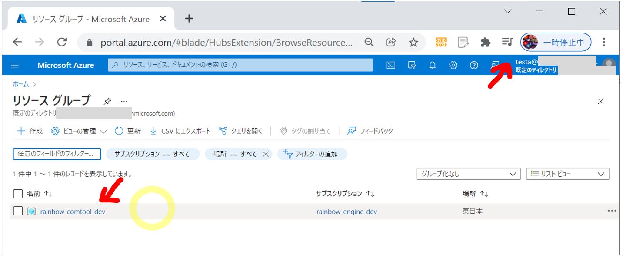Open the ellipsis menu beside the リソース グループ title
This screenshot has width=623, height=258.
(x=124, y=101)
